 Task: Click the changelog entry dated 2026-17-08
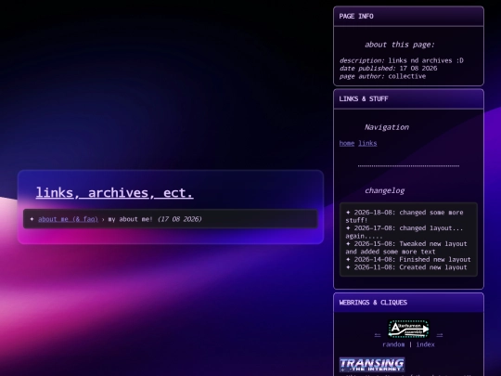(x=405, y=232)
